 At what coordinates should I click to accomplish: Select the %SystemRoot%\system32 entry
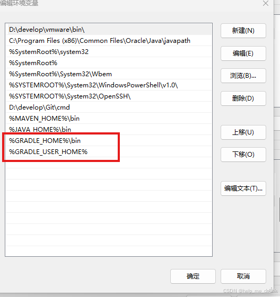pyautogui.click(x=109, y=52)
